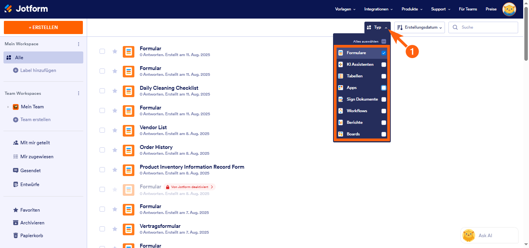
Task: Check the Boards filter checkbox
Action: tap(384, 134)
